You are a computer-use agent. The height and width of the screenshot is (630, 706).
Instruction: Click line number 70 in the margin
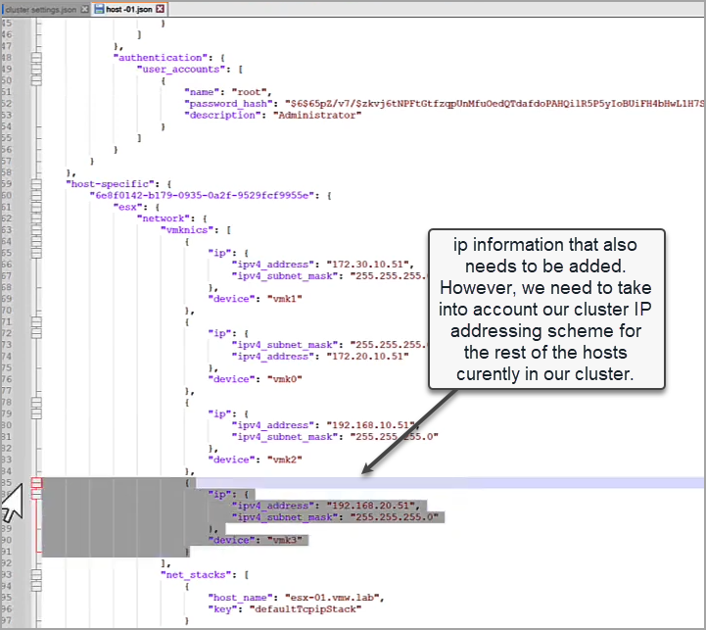pyautogui.click(x=7, y=311)
